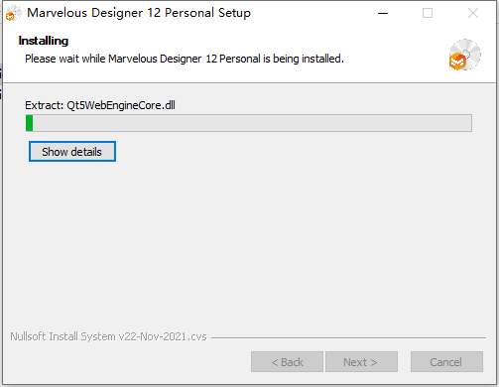The width and height of the screenshot is (499, 387).
Task: Click the Show details button
Action: coord(72,152)
